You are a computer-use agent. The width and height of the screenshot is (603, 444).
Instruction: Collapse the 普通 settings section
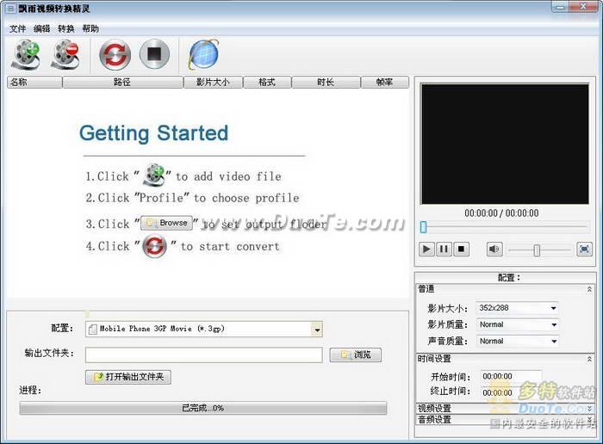(589, 289)
